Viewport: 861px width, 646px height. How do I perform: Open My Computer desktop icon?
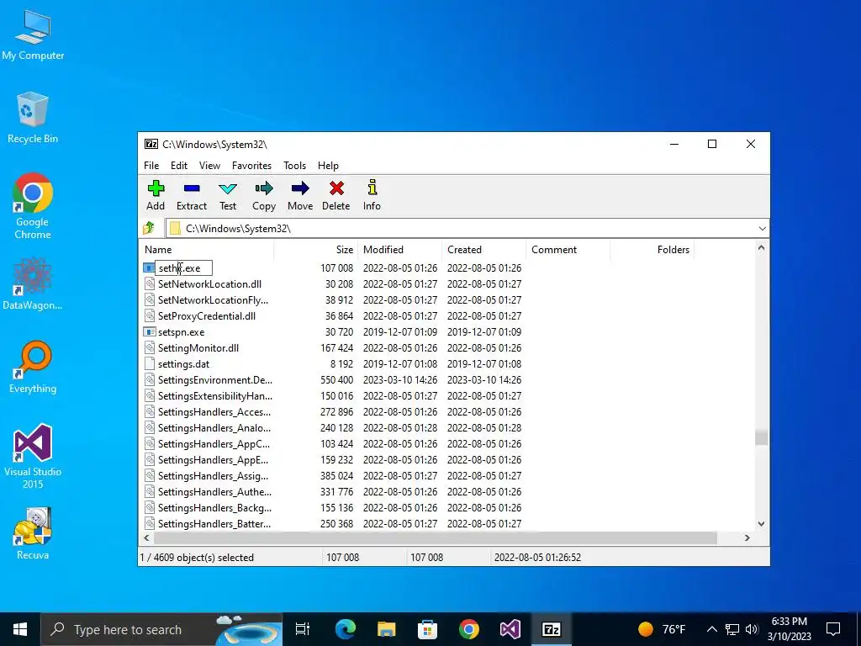[33, 35]
